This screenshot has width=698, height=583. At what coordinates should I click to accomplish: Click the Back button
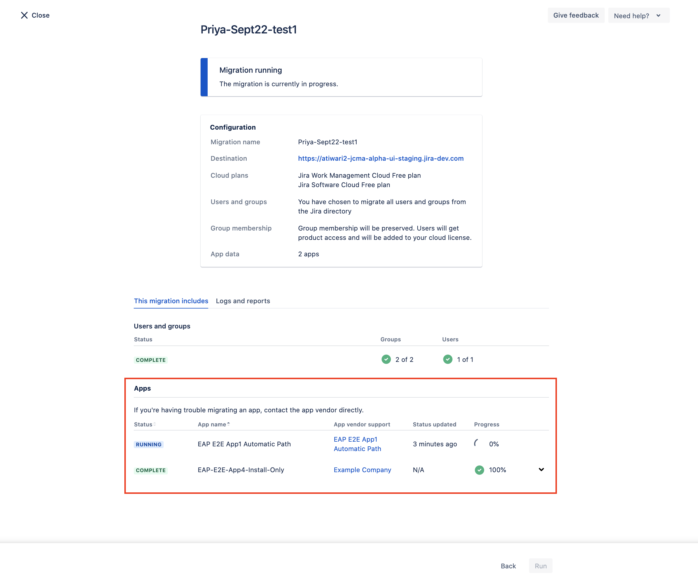(x=509, y=565)
